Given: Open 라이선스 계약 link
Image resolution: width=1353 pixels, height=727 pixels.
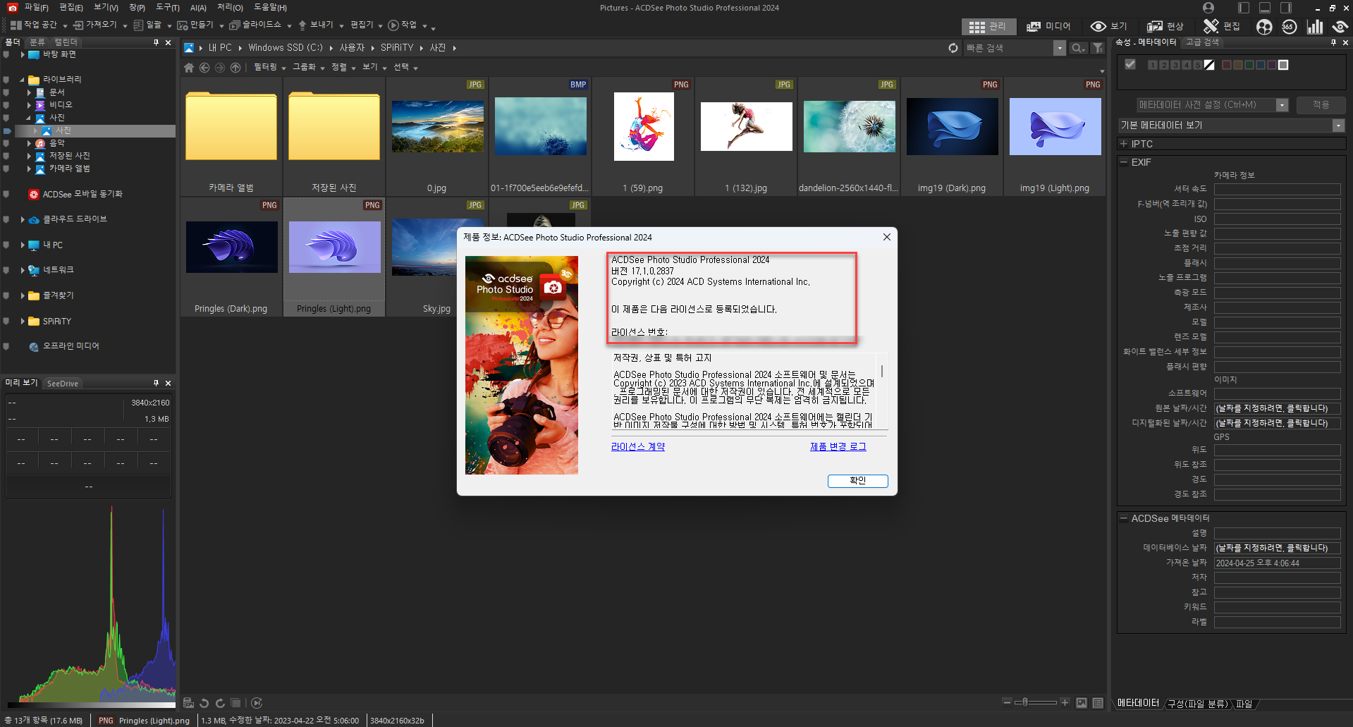Looking at the screenshot, I should 638,447.
